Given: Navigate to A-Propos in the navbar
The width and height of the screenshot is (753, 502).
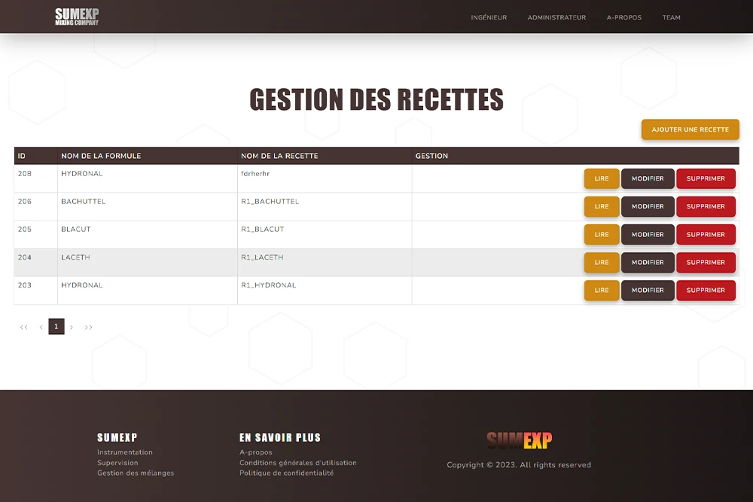Looking at the screenshot, I should click(624, 17).
